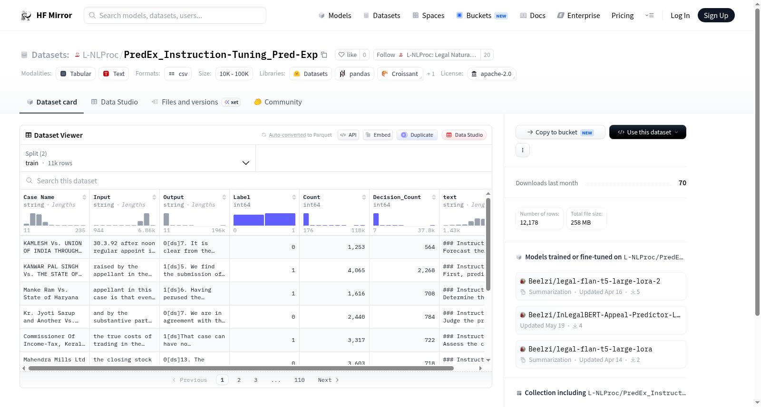Go to page 3 of the dataset
Image resolution: width=761 pixels, height=407 pixels.
[255, 380]
